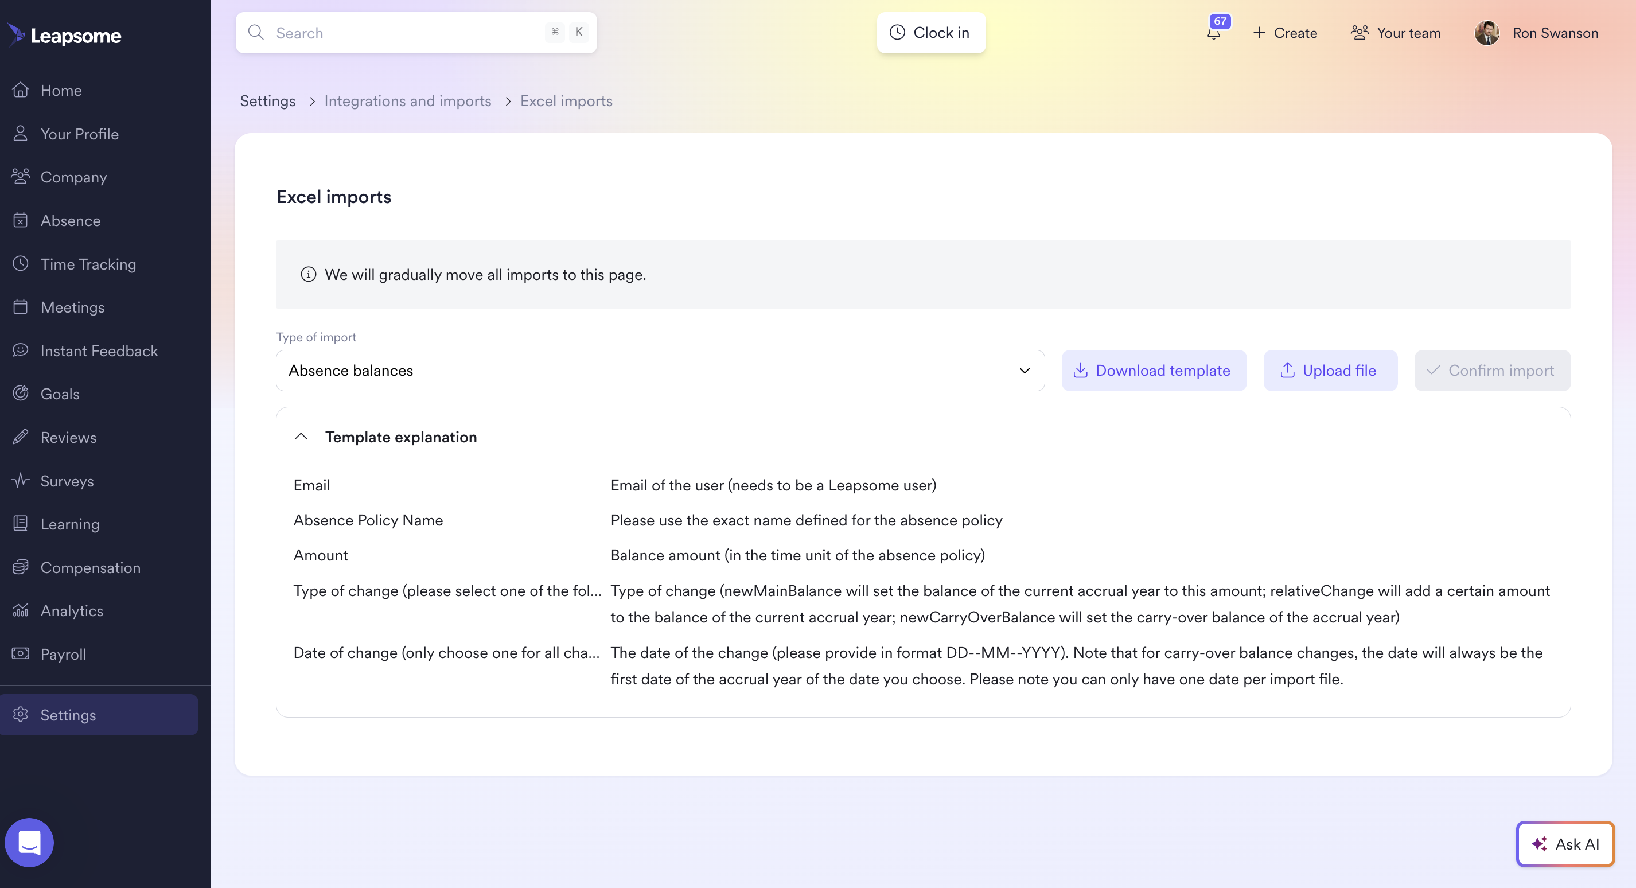Click the Time Tracking clock icon
The width and height of the screenshot is (1636, 888).
point(20,264)
